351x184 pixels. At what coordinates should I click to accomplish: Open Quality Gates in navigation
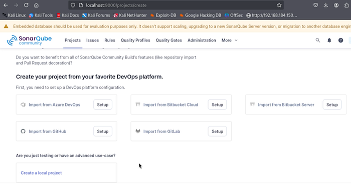coord(169,40)
